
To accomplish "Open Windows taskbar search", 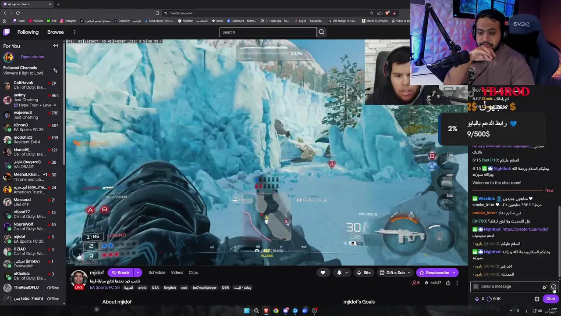I will (256, 311).
